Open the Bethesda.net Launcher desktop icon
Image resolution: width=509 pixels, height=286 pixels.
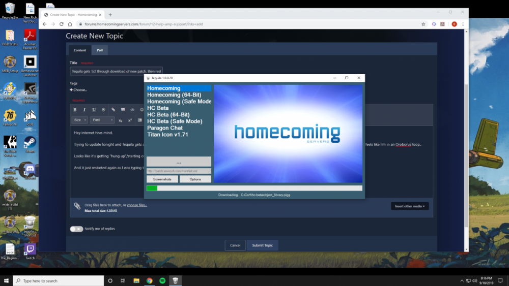pos(30,66)
